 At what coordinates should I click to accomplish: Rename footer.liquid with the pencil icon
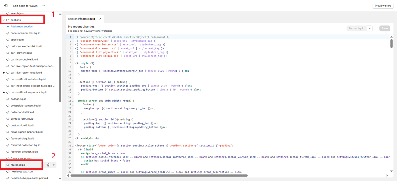53,165
